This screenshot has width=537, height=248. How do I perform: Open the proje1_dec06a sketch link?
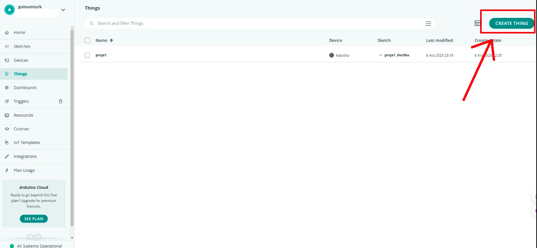tap(397, 55)
